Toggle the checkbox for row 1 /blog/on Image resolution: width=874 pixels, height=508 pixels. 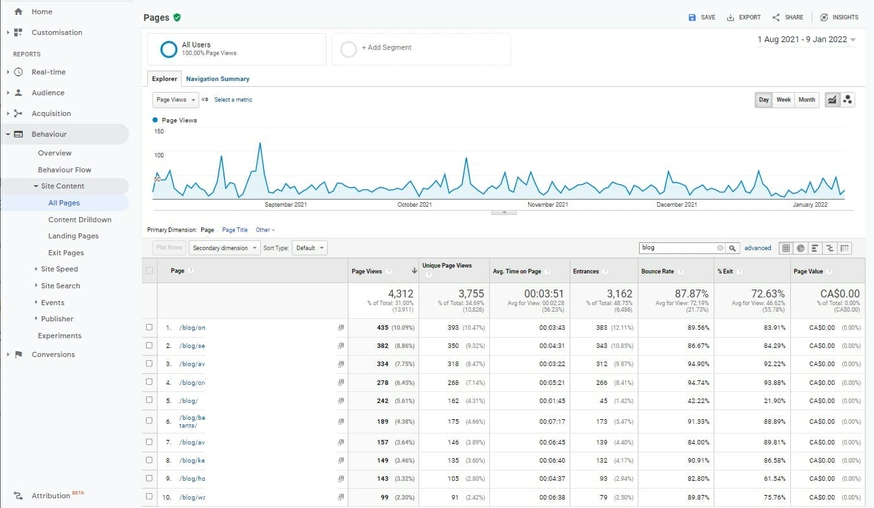149,327
